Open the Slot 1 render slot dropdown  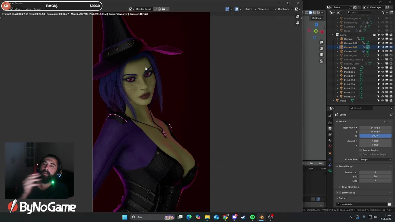250,9
